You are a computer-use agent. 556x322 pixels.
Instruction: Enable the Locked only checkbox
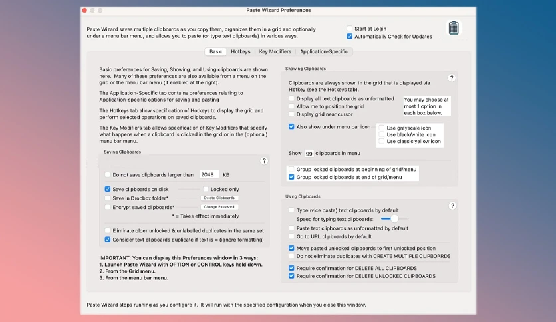tap(206, 189)
